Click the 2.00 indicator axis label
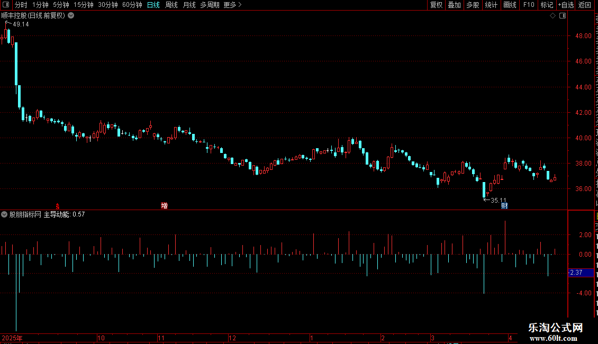The width and height of the screenshot is (598, 344). (585, 234)
